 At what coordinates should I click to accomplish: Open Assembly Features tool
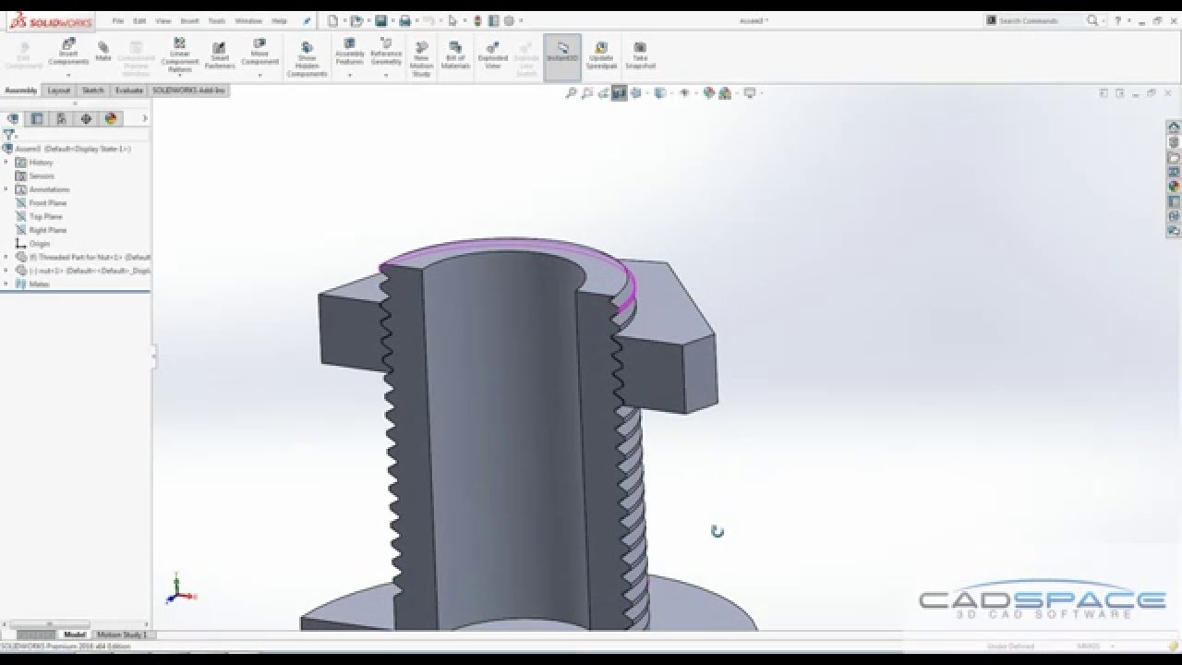(x=350, y=52)
